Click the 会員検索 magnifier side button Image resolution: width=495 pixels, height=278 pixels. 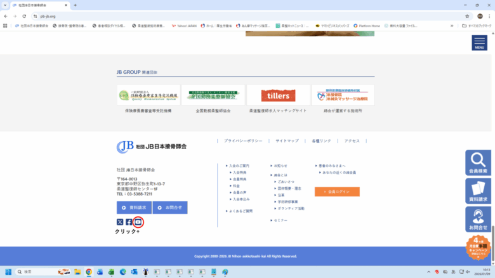click(x=478, y=163)
